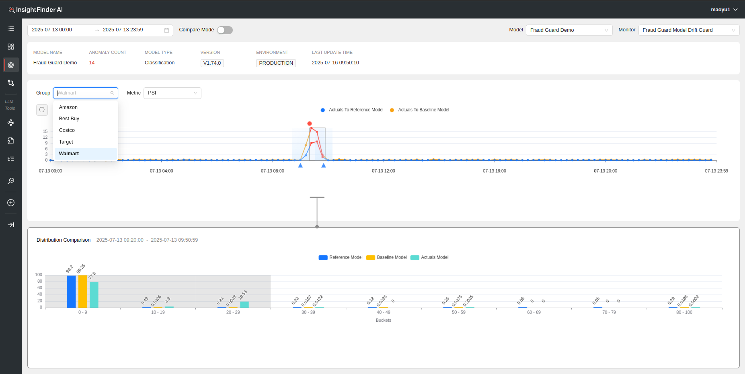Select the pentagon model monitoring sidebar icon
This screenshot has width=745, height=374.
pyautogui.click(x=11, y=65)
